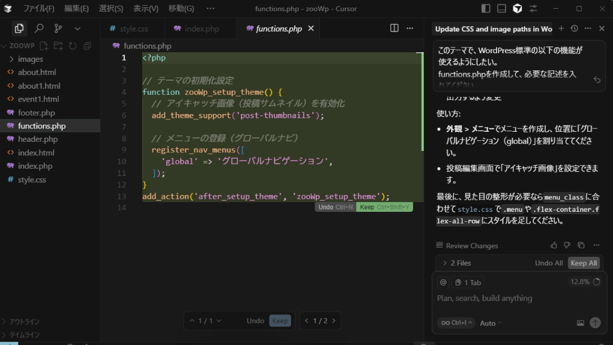Click the @ mention context button

[443, 282]
